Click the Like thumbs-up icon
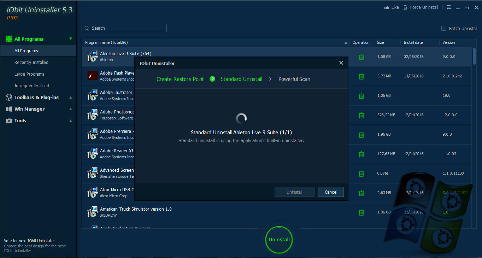The width and height of the screenshot is (482, 258). click(x=387, y=7)
